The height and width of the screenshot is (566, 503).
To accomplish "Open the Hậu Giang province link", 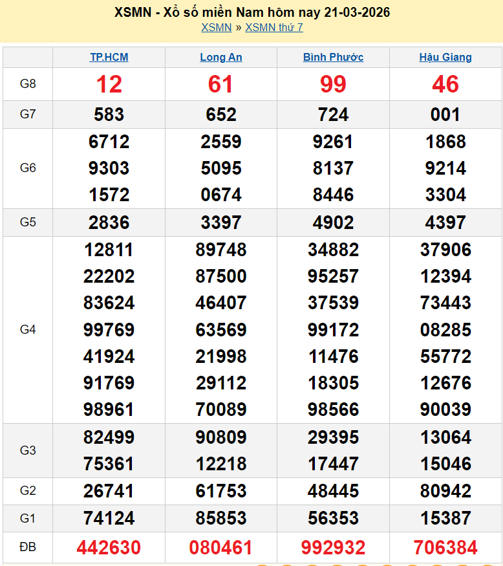I will [x=445, y=57].
